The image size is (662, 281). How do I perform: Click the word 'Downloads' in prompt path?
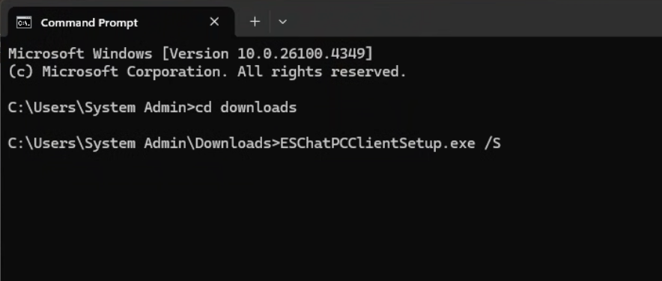coord(233,143)
